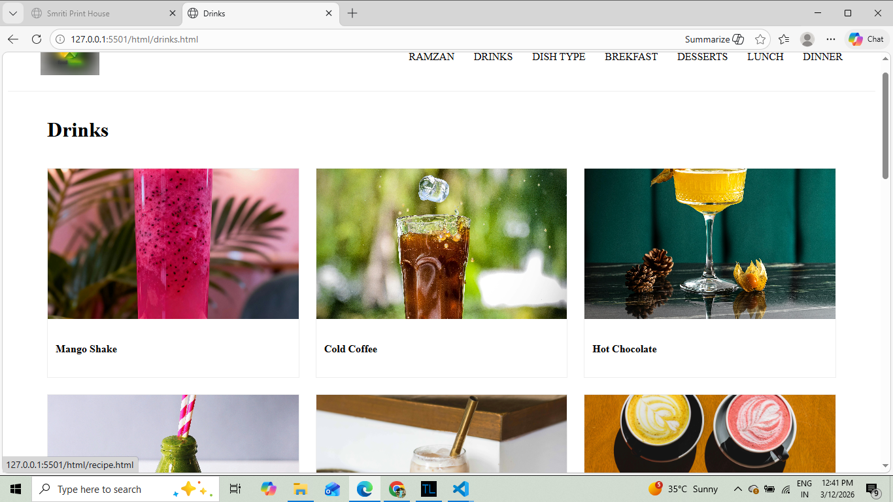Open the favorites list icon
Viewport: 893px width, 502px height.
coord(784,39)
